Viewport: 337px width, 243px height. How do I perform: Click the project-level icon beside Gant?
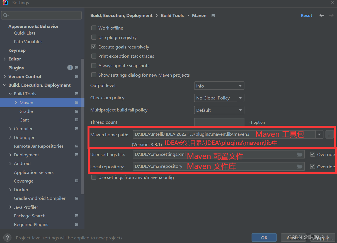coord(77,120)
